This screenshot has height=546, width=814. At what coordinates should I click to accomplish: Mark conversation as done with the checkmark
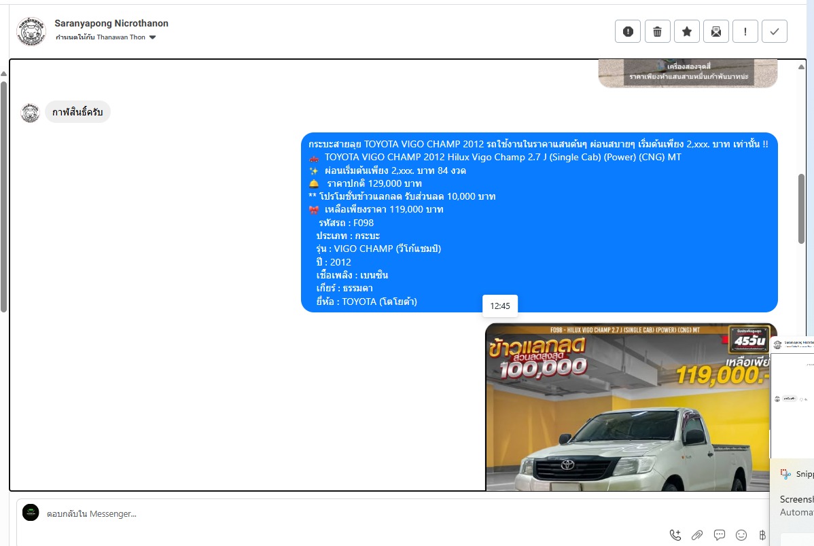tap(774, 32)
